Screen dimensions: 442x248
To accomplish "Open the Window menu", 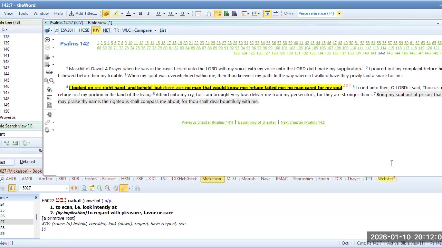I will [x=41, y=13].
